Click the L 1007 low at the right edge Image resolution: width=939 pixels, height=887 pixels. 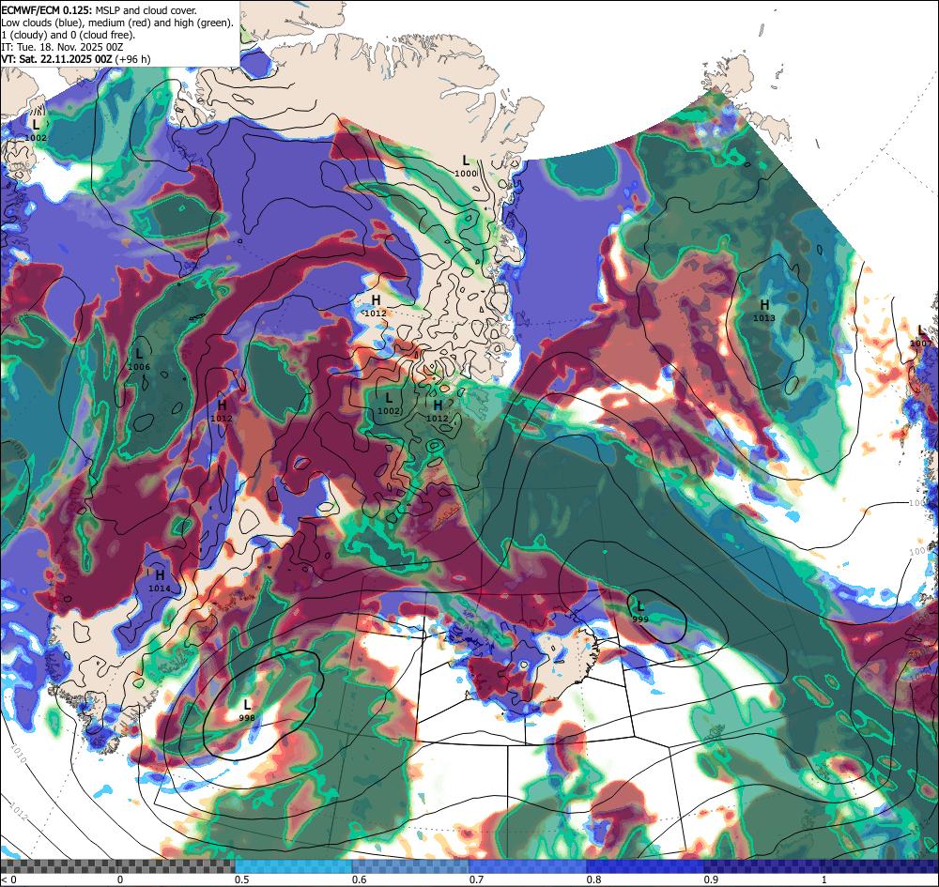(921, 336)
